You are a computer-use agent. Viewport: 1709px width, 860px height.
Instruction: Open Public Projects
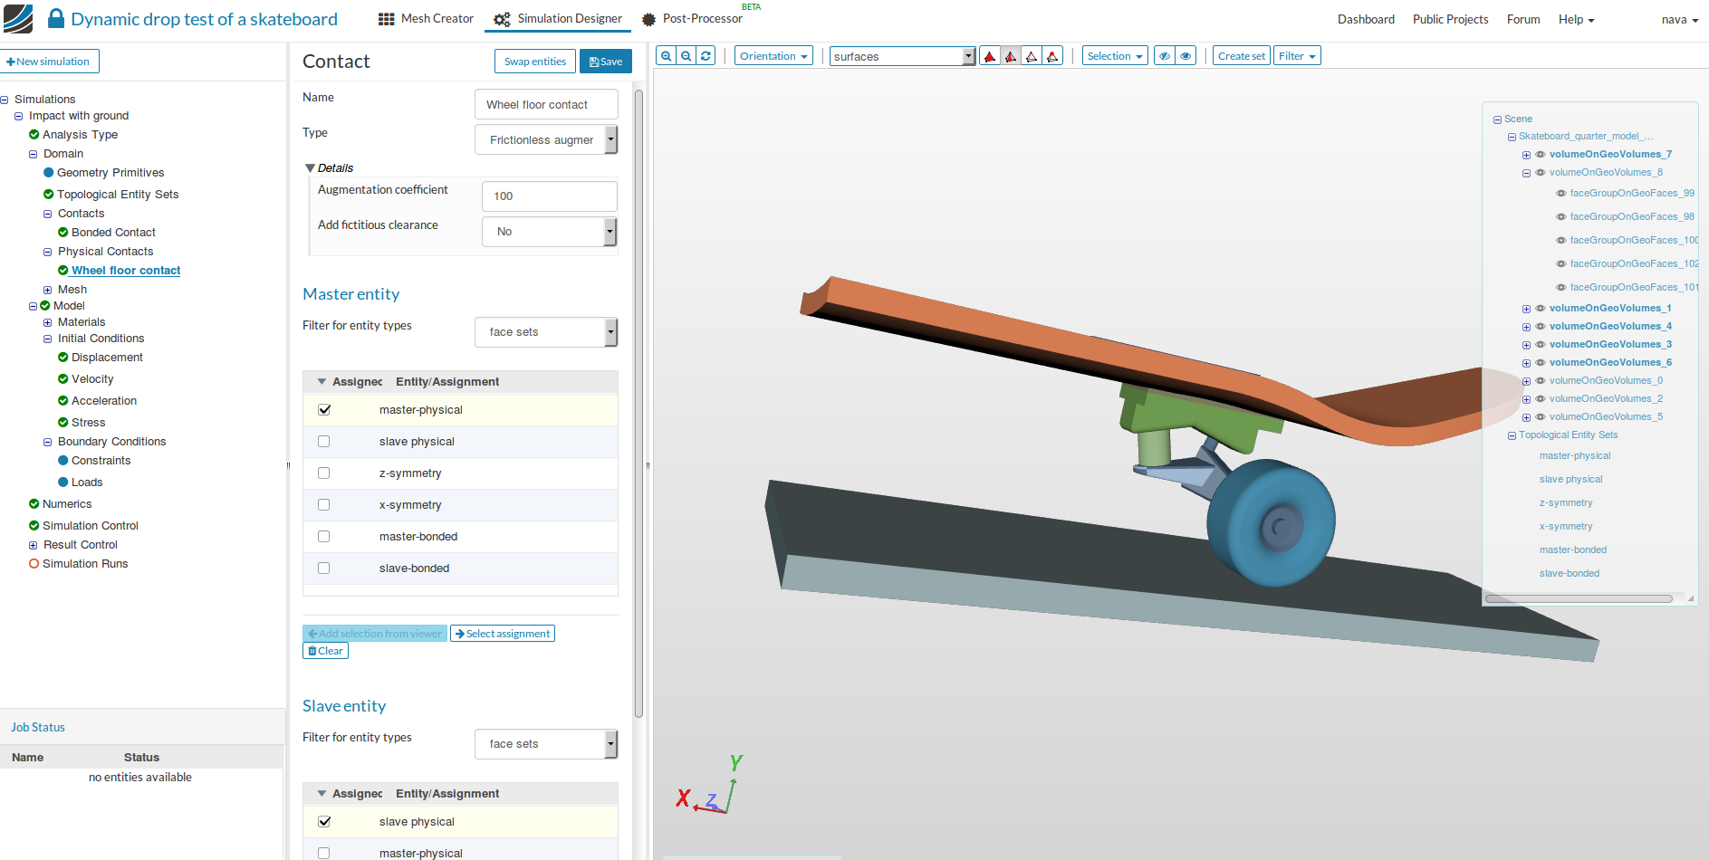pyautogui.click(x=1450, y=19)
